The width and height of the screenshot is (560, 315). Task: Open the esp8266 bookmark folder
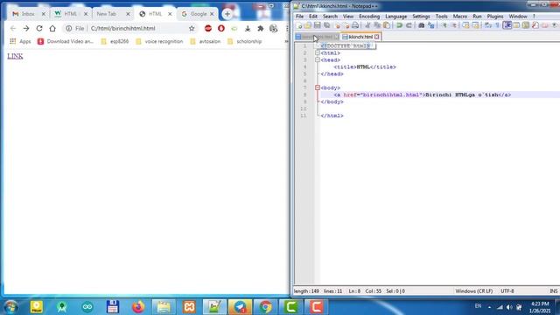click(115, 41)
